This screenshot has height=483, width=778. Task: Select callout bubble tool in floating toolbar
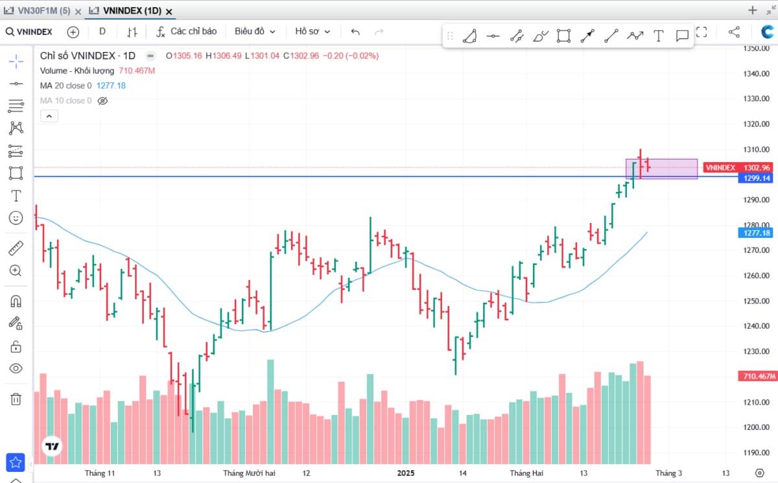tap(682, 36)
